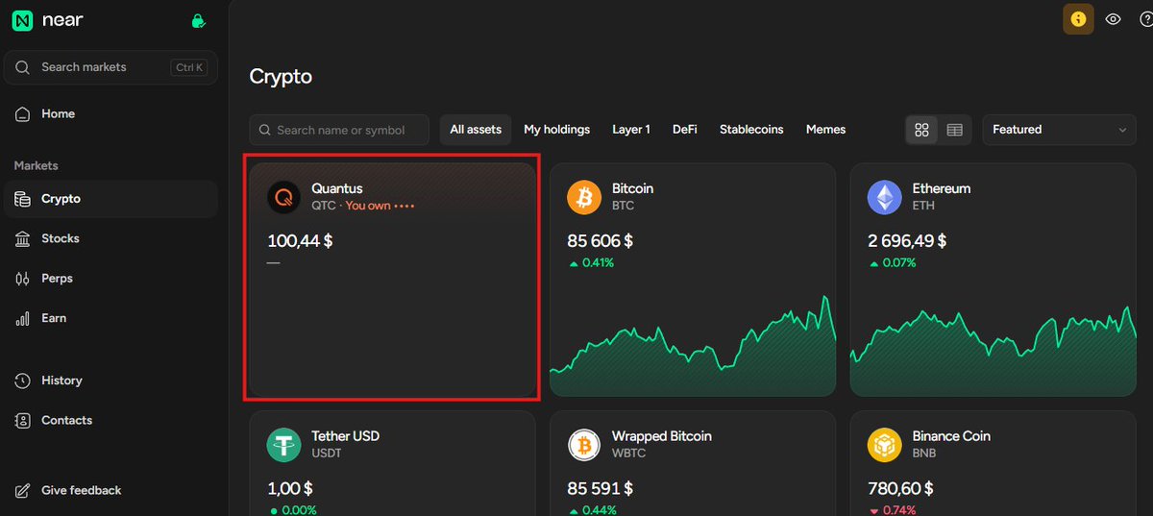Open the Earn section
The height and width of the screenshot is (516, 1153).
(x=110, y=318)
